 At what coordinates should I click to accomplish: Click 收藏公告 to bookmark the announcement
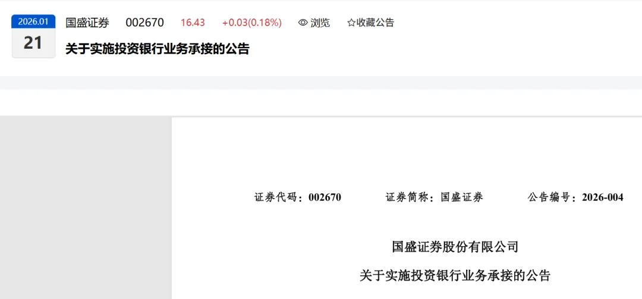pos(375,23)
